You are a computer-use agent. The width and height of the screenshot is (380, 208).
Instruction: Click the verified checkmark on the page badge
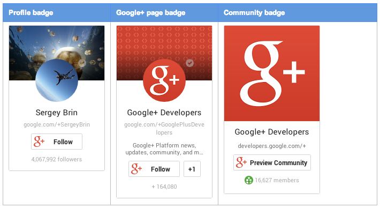click(190, 63)
